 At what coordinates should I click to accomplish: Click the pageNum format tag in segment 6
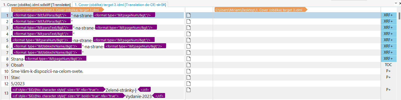pyautogui.click(x=135, y=46)
